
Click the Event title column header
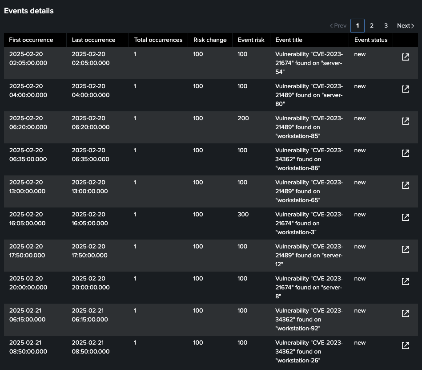(289, 40)
